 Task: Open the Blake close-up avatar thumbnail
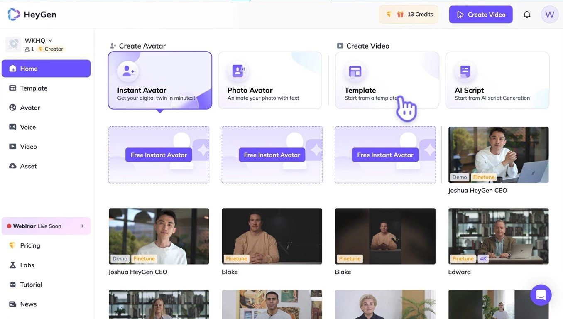point(272,236)
